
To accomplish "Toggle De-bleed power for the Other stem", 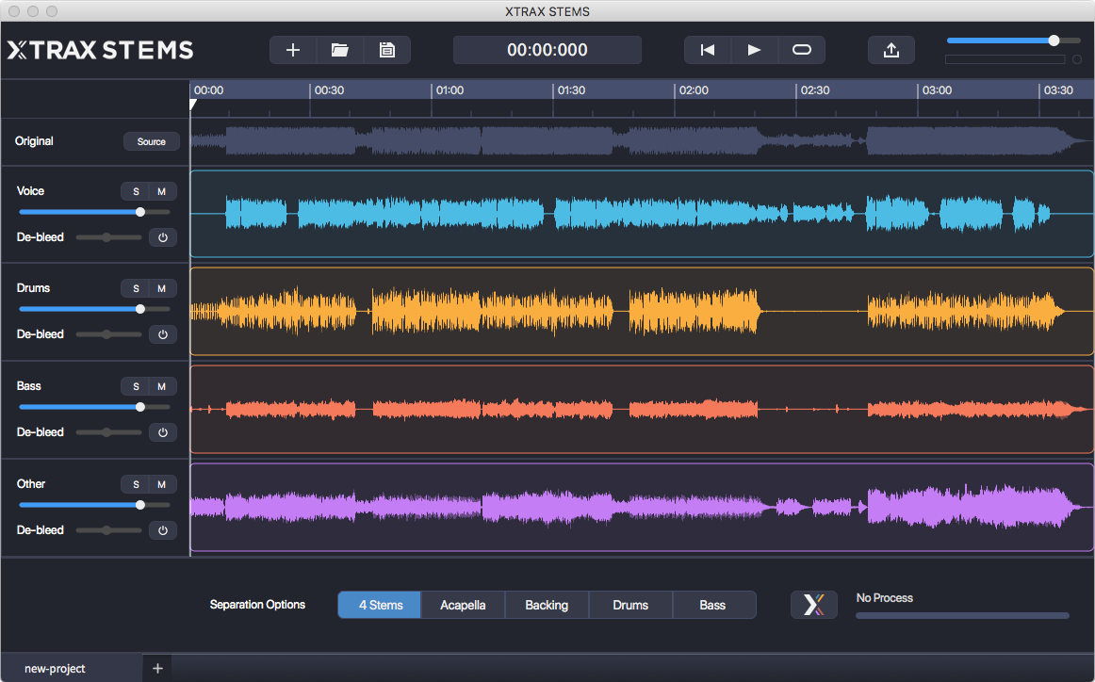I will 162,529.
